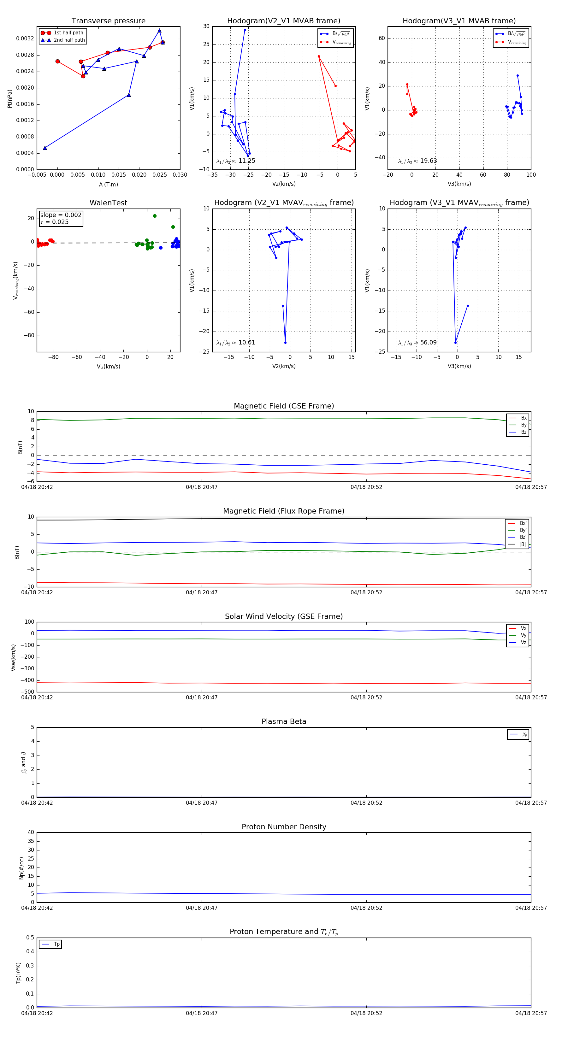Click the "Hodogram(V3_V1 MVAB frame)" title
Screen dimensions: 568x1041
(459, 21)
